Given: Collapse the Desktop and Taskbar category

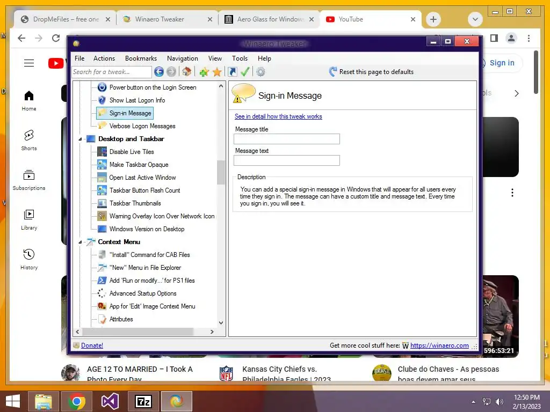Looking at the screenshot, I should (80, 139).
